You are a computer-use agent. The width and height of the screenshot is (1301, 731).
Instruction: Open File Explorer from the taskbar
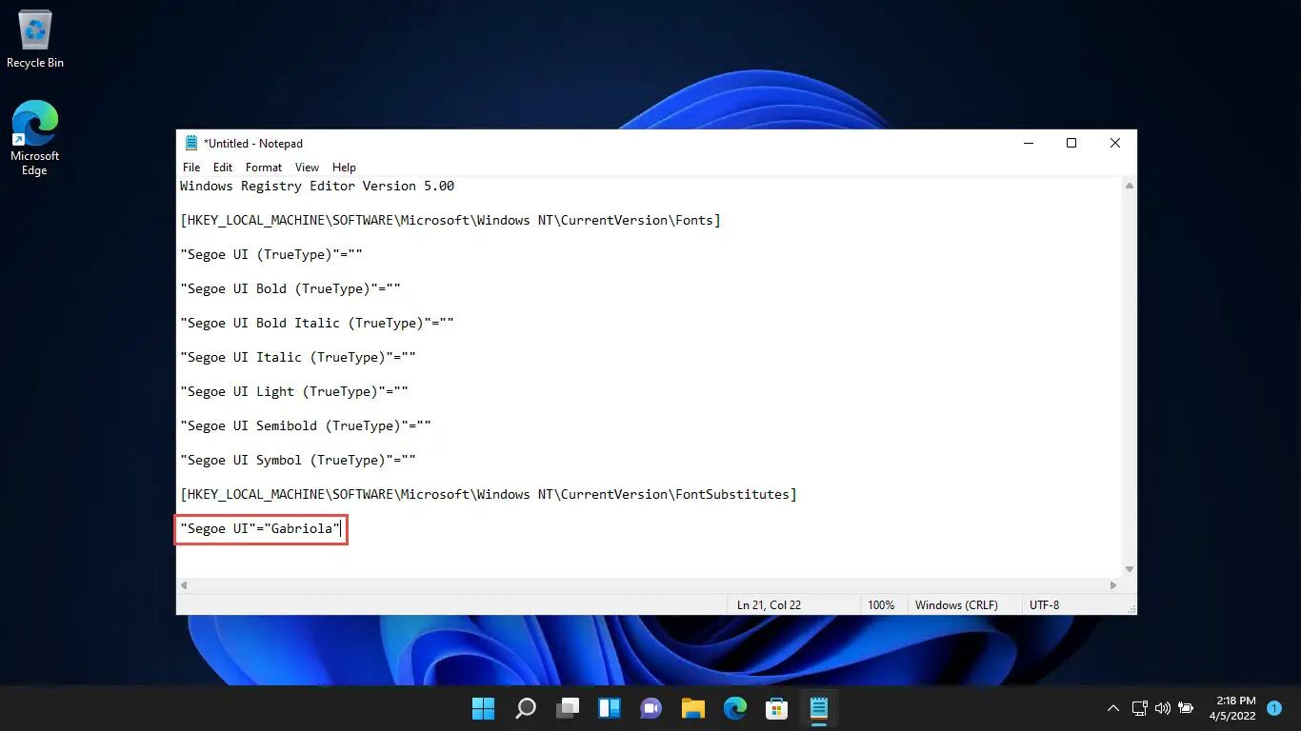coord(693,708)
